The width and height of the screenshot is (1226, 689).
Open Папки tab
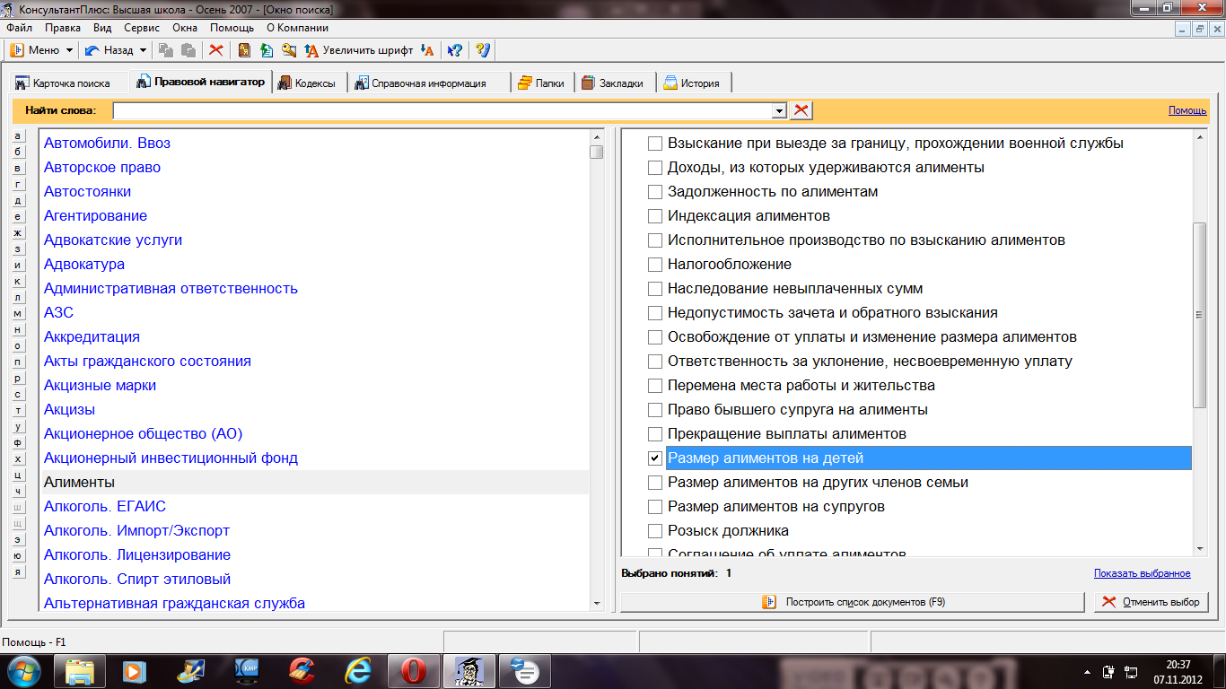(541, 83)
